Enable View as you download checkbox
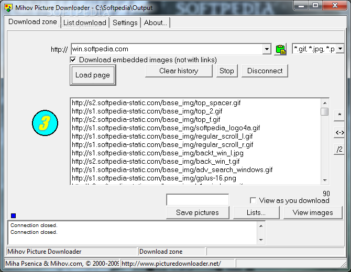This screenshot has width=351, height=272. (253, 200)
